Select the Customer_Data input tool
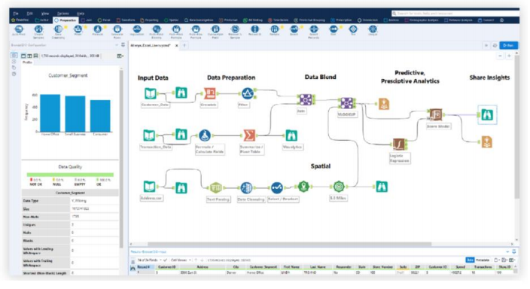 (x=151, y=93)
